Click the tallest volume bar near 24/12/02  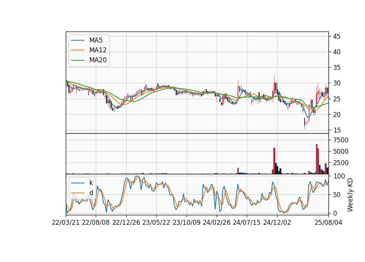point(274,161)
